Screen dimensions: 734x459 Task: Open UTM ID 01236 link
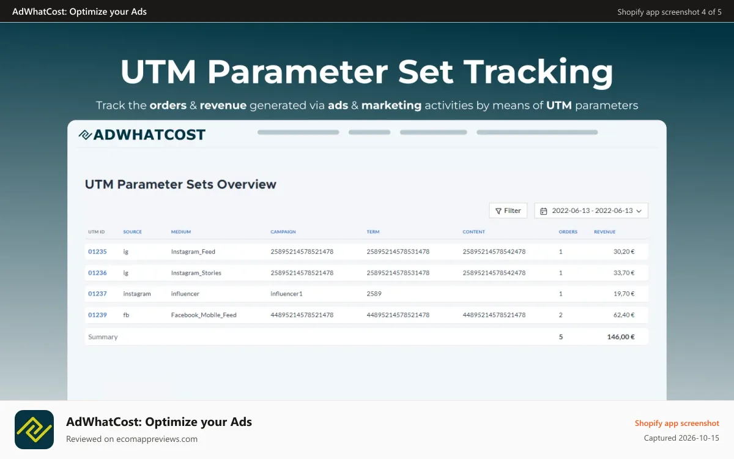coord(97,273)
